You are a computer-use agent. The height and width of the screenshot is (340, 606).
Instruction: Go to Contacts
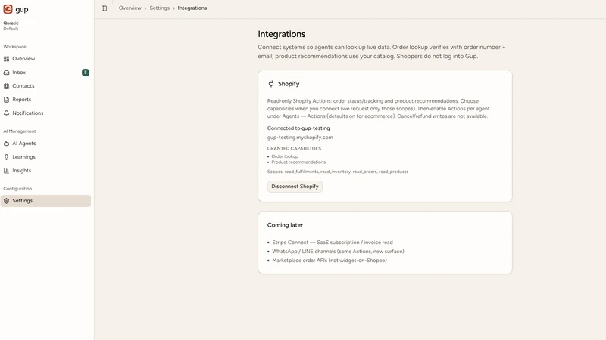(x=45, y=86)
